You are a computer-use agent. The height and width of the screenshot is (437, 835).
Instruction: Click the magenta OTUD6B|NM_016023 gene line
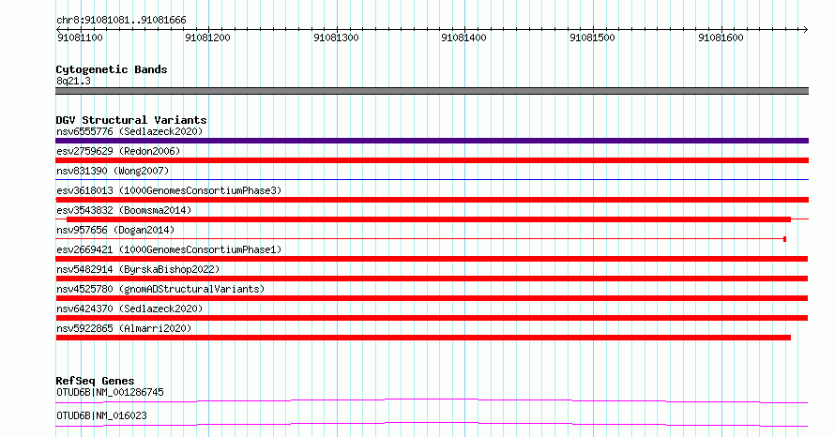point(432,424)
